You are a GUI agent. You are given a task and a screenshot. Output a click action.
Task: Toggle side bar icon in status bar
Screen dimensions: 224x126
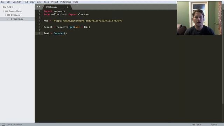[x=3, y=125]
